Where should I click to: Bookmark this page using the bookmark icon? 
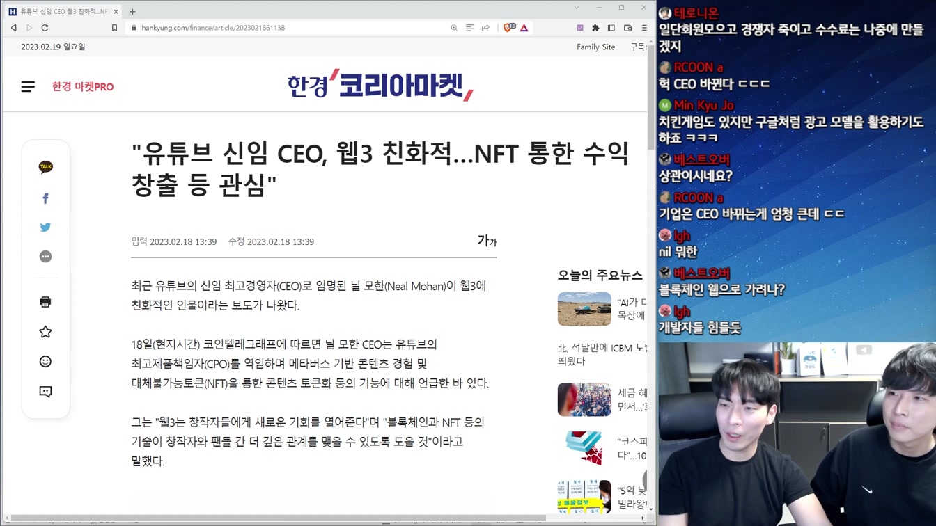coord(114,28)
